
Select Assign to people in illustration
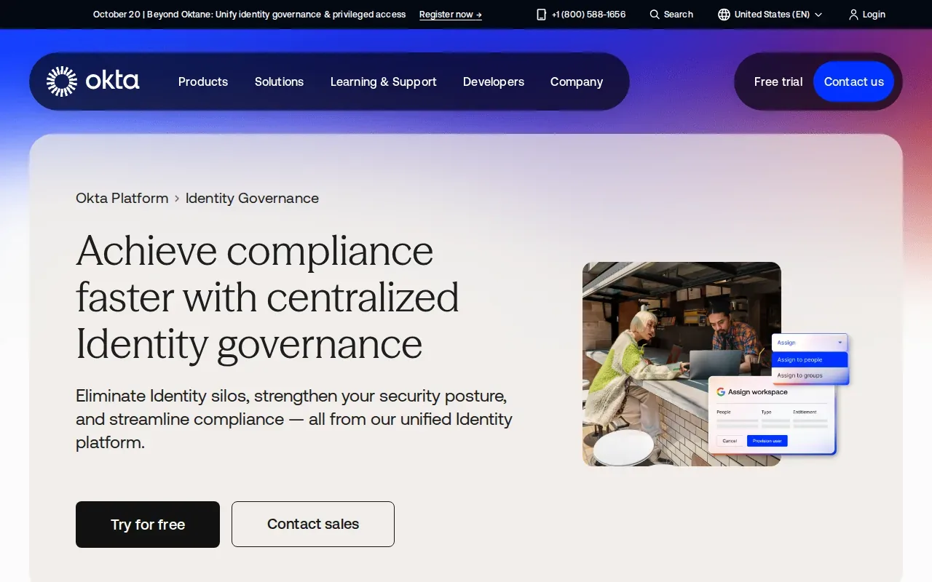810,359
